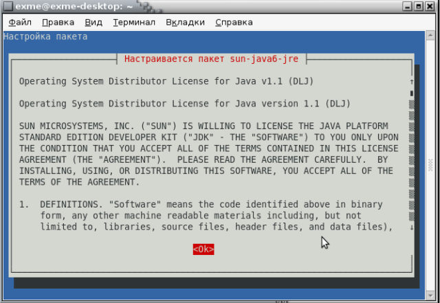Click the '1. DEFINITIONS' paragraph line

pos(201,205)
